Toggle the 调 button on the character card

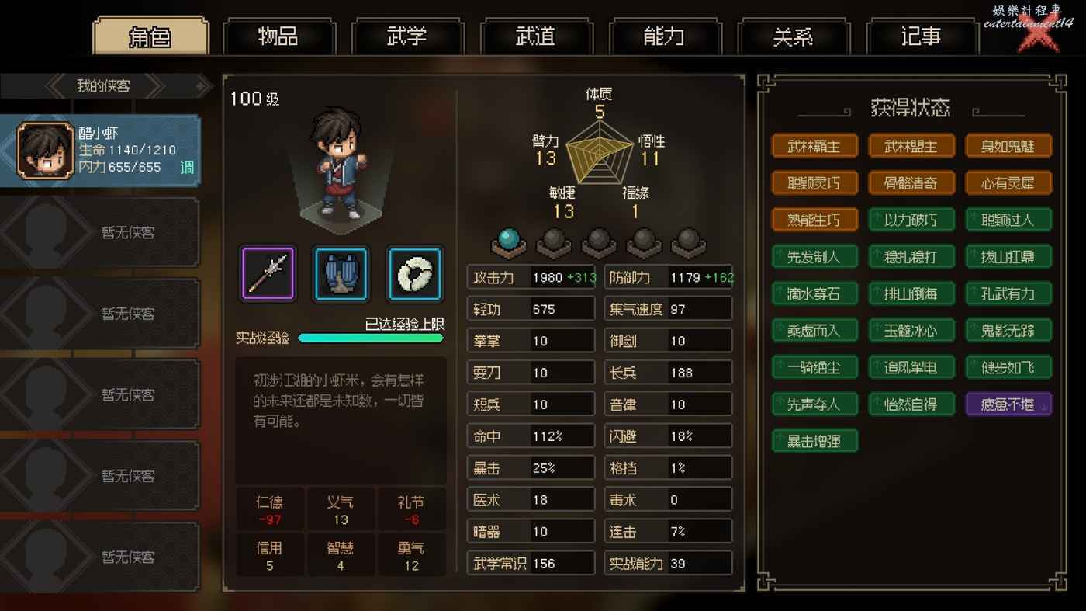pos(187,167)
